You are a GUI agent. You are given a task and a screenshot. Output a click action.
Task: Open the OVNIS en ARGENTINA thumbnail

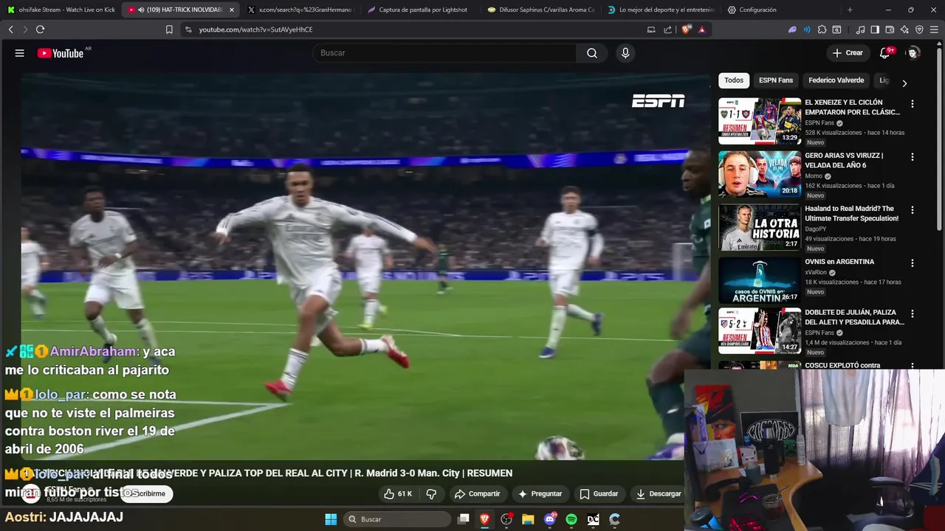760,280
